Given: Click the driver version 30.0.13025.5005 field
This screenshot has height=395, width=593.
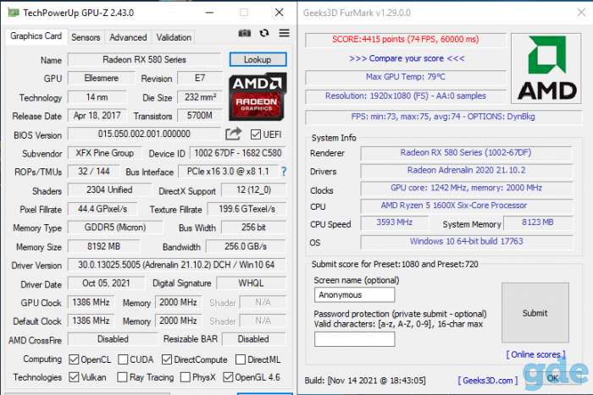Looking at the screenshot, I should click(176, 265).
